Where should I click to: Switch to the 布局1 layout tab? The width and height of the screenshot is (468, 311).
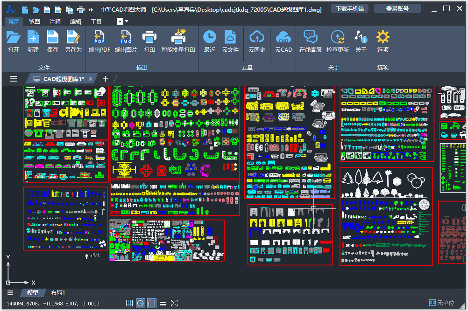[58, 293]
